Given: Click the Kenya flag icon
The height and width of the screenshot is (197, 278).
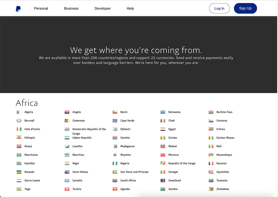Looking at the screenshot, I should point(19,146).
